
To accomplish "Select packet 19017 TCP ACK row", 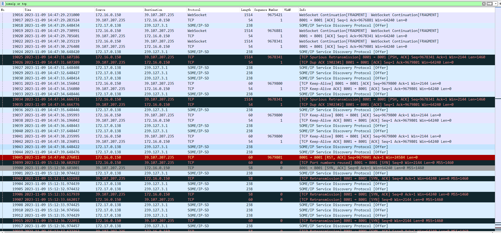I will (248, 20).
